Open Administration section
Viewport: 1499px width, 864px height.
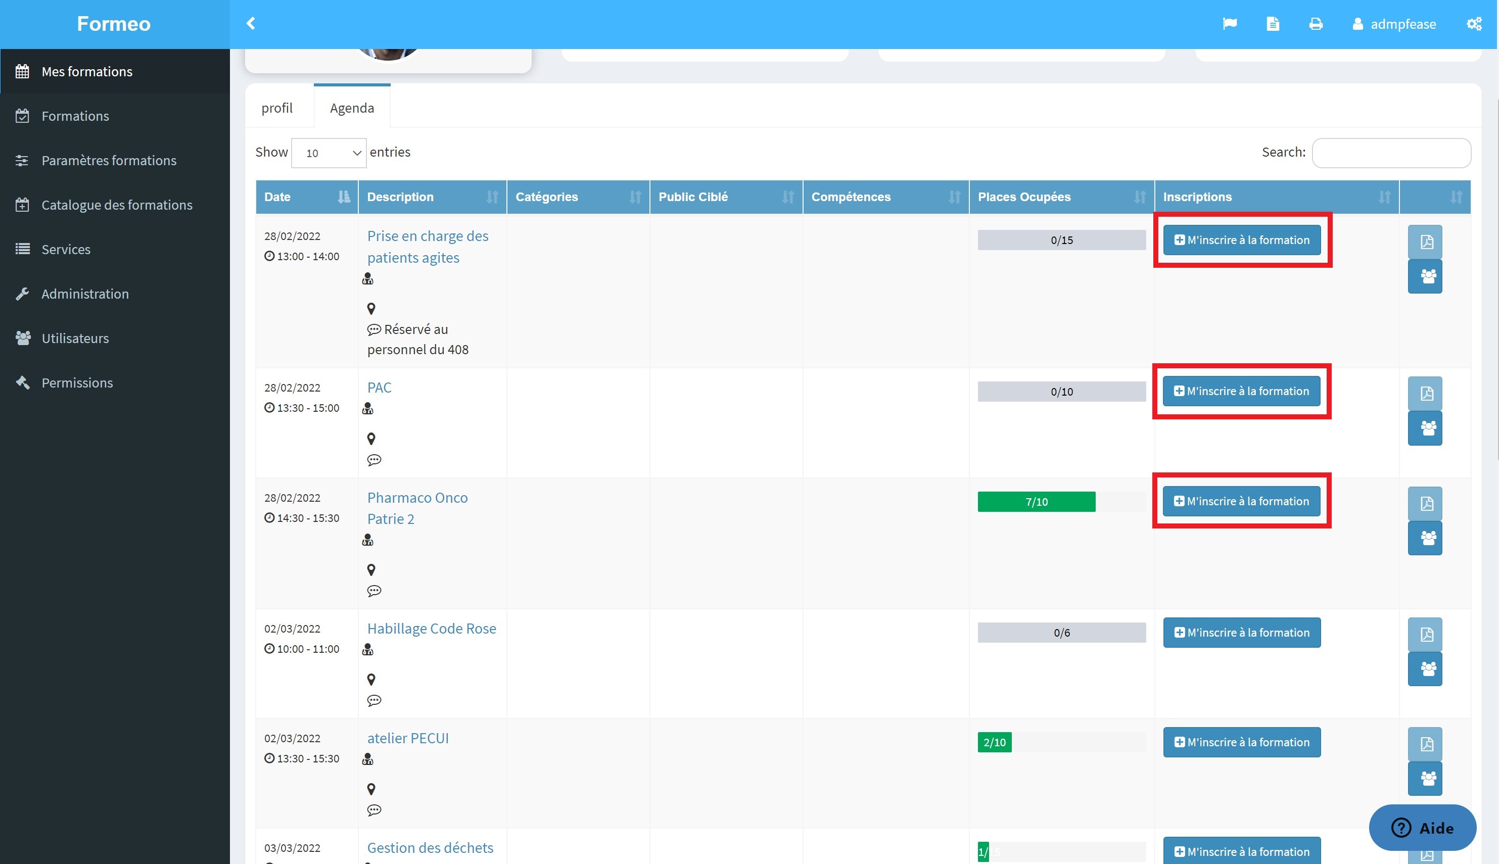click(x=115, y=294)
